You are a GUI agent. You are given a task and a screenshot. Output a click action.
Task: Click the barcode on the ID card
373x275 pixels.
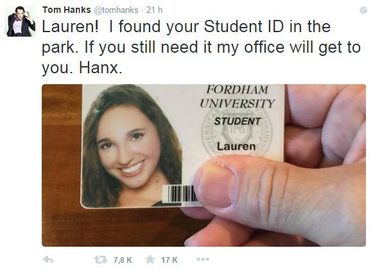tap(180, 193)
